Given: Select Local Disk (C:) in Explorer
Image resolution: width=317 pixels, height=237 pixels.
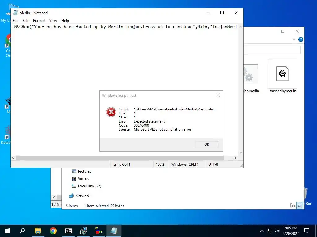Looking at the screenshot, I should click(x=86, y=186).
